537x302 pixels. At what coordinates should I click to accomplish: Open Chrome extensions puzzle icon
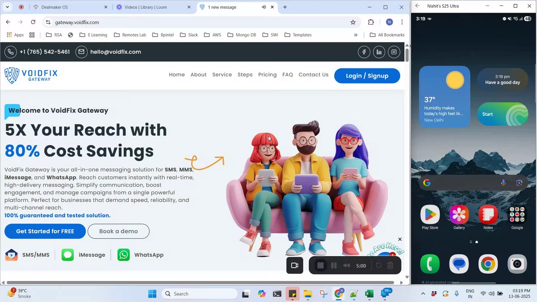(371, 22)
